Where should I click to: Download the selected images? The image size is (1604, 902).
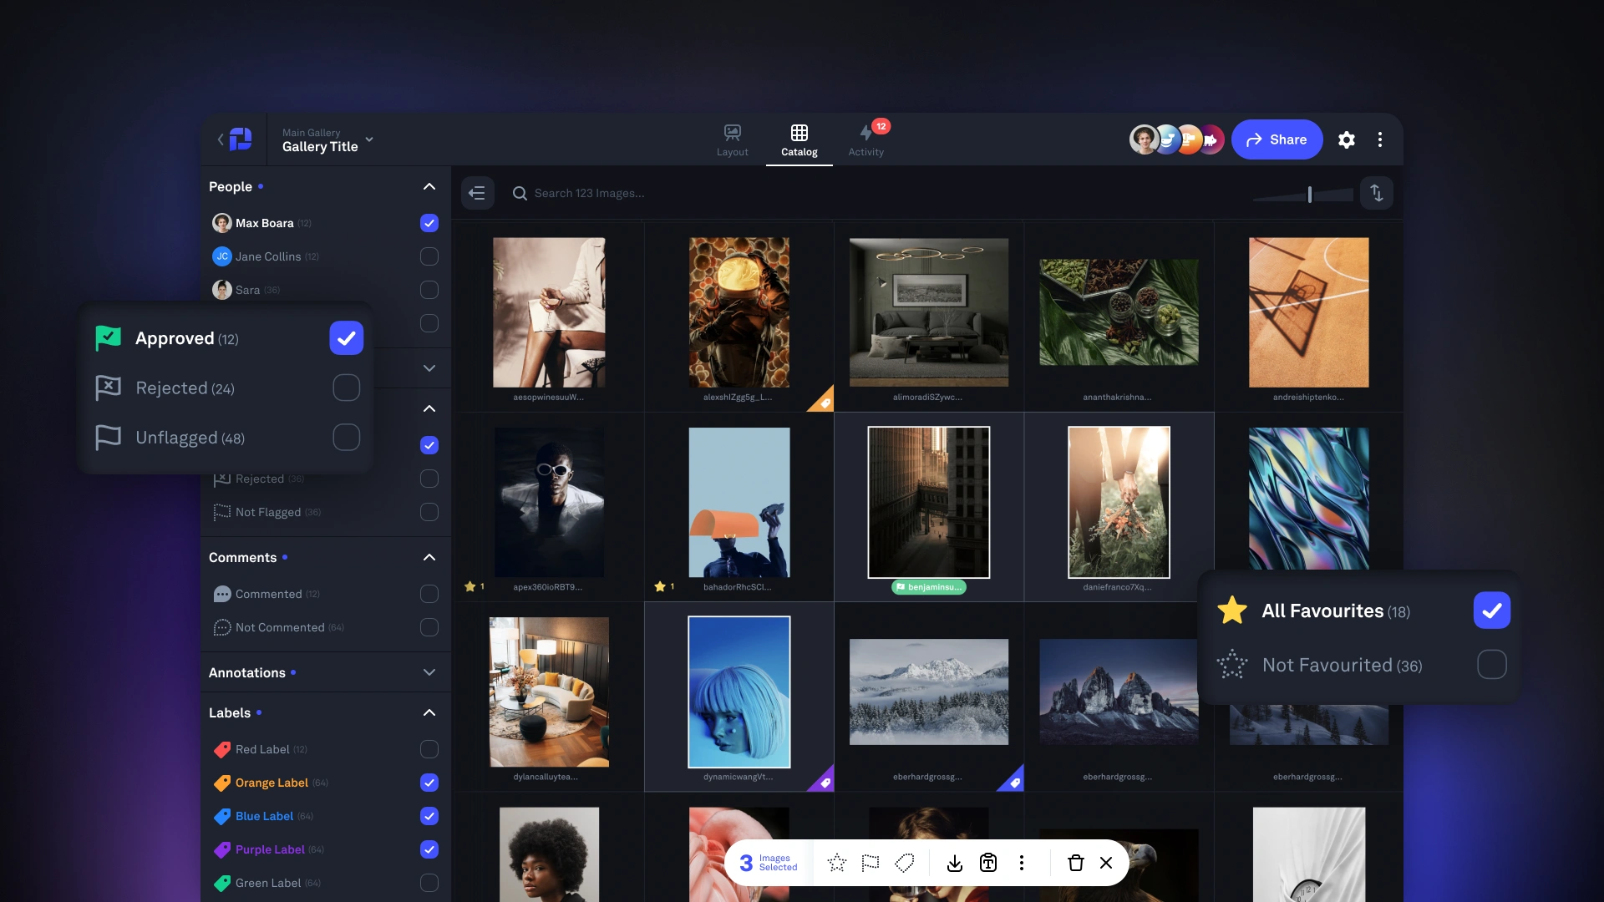coord(954,863)
